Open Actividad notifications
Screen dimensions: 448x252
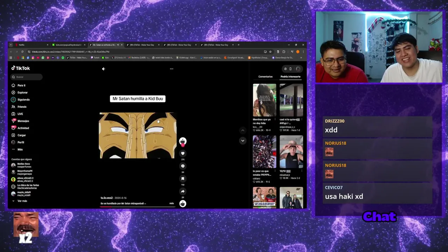pos(20,128)
